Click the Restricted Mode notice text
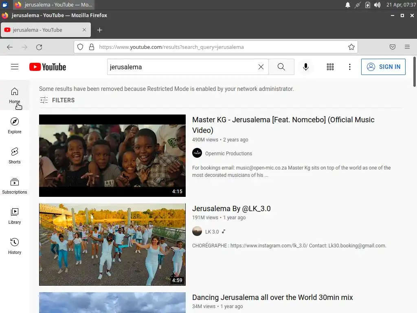417x313 pixels. pos(167,89)
